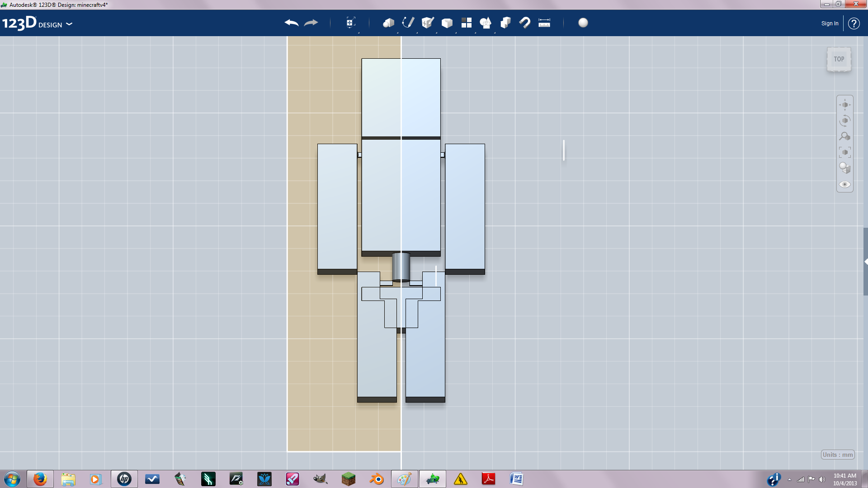Screen dimensions: 868x488
Task: Expand the Grouping dropdown arrow
Action: click(x=495, y=32)
